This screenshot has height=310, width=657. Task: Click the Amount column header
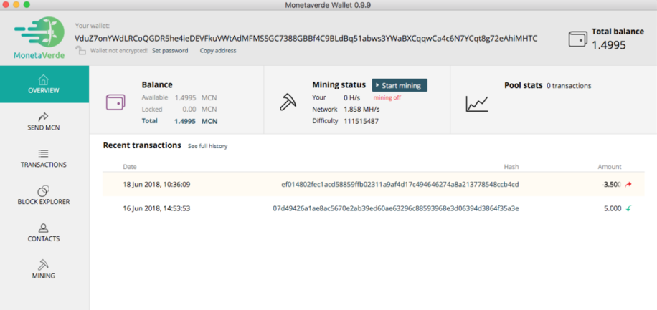610,167
